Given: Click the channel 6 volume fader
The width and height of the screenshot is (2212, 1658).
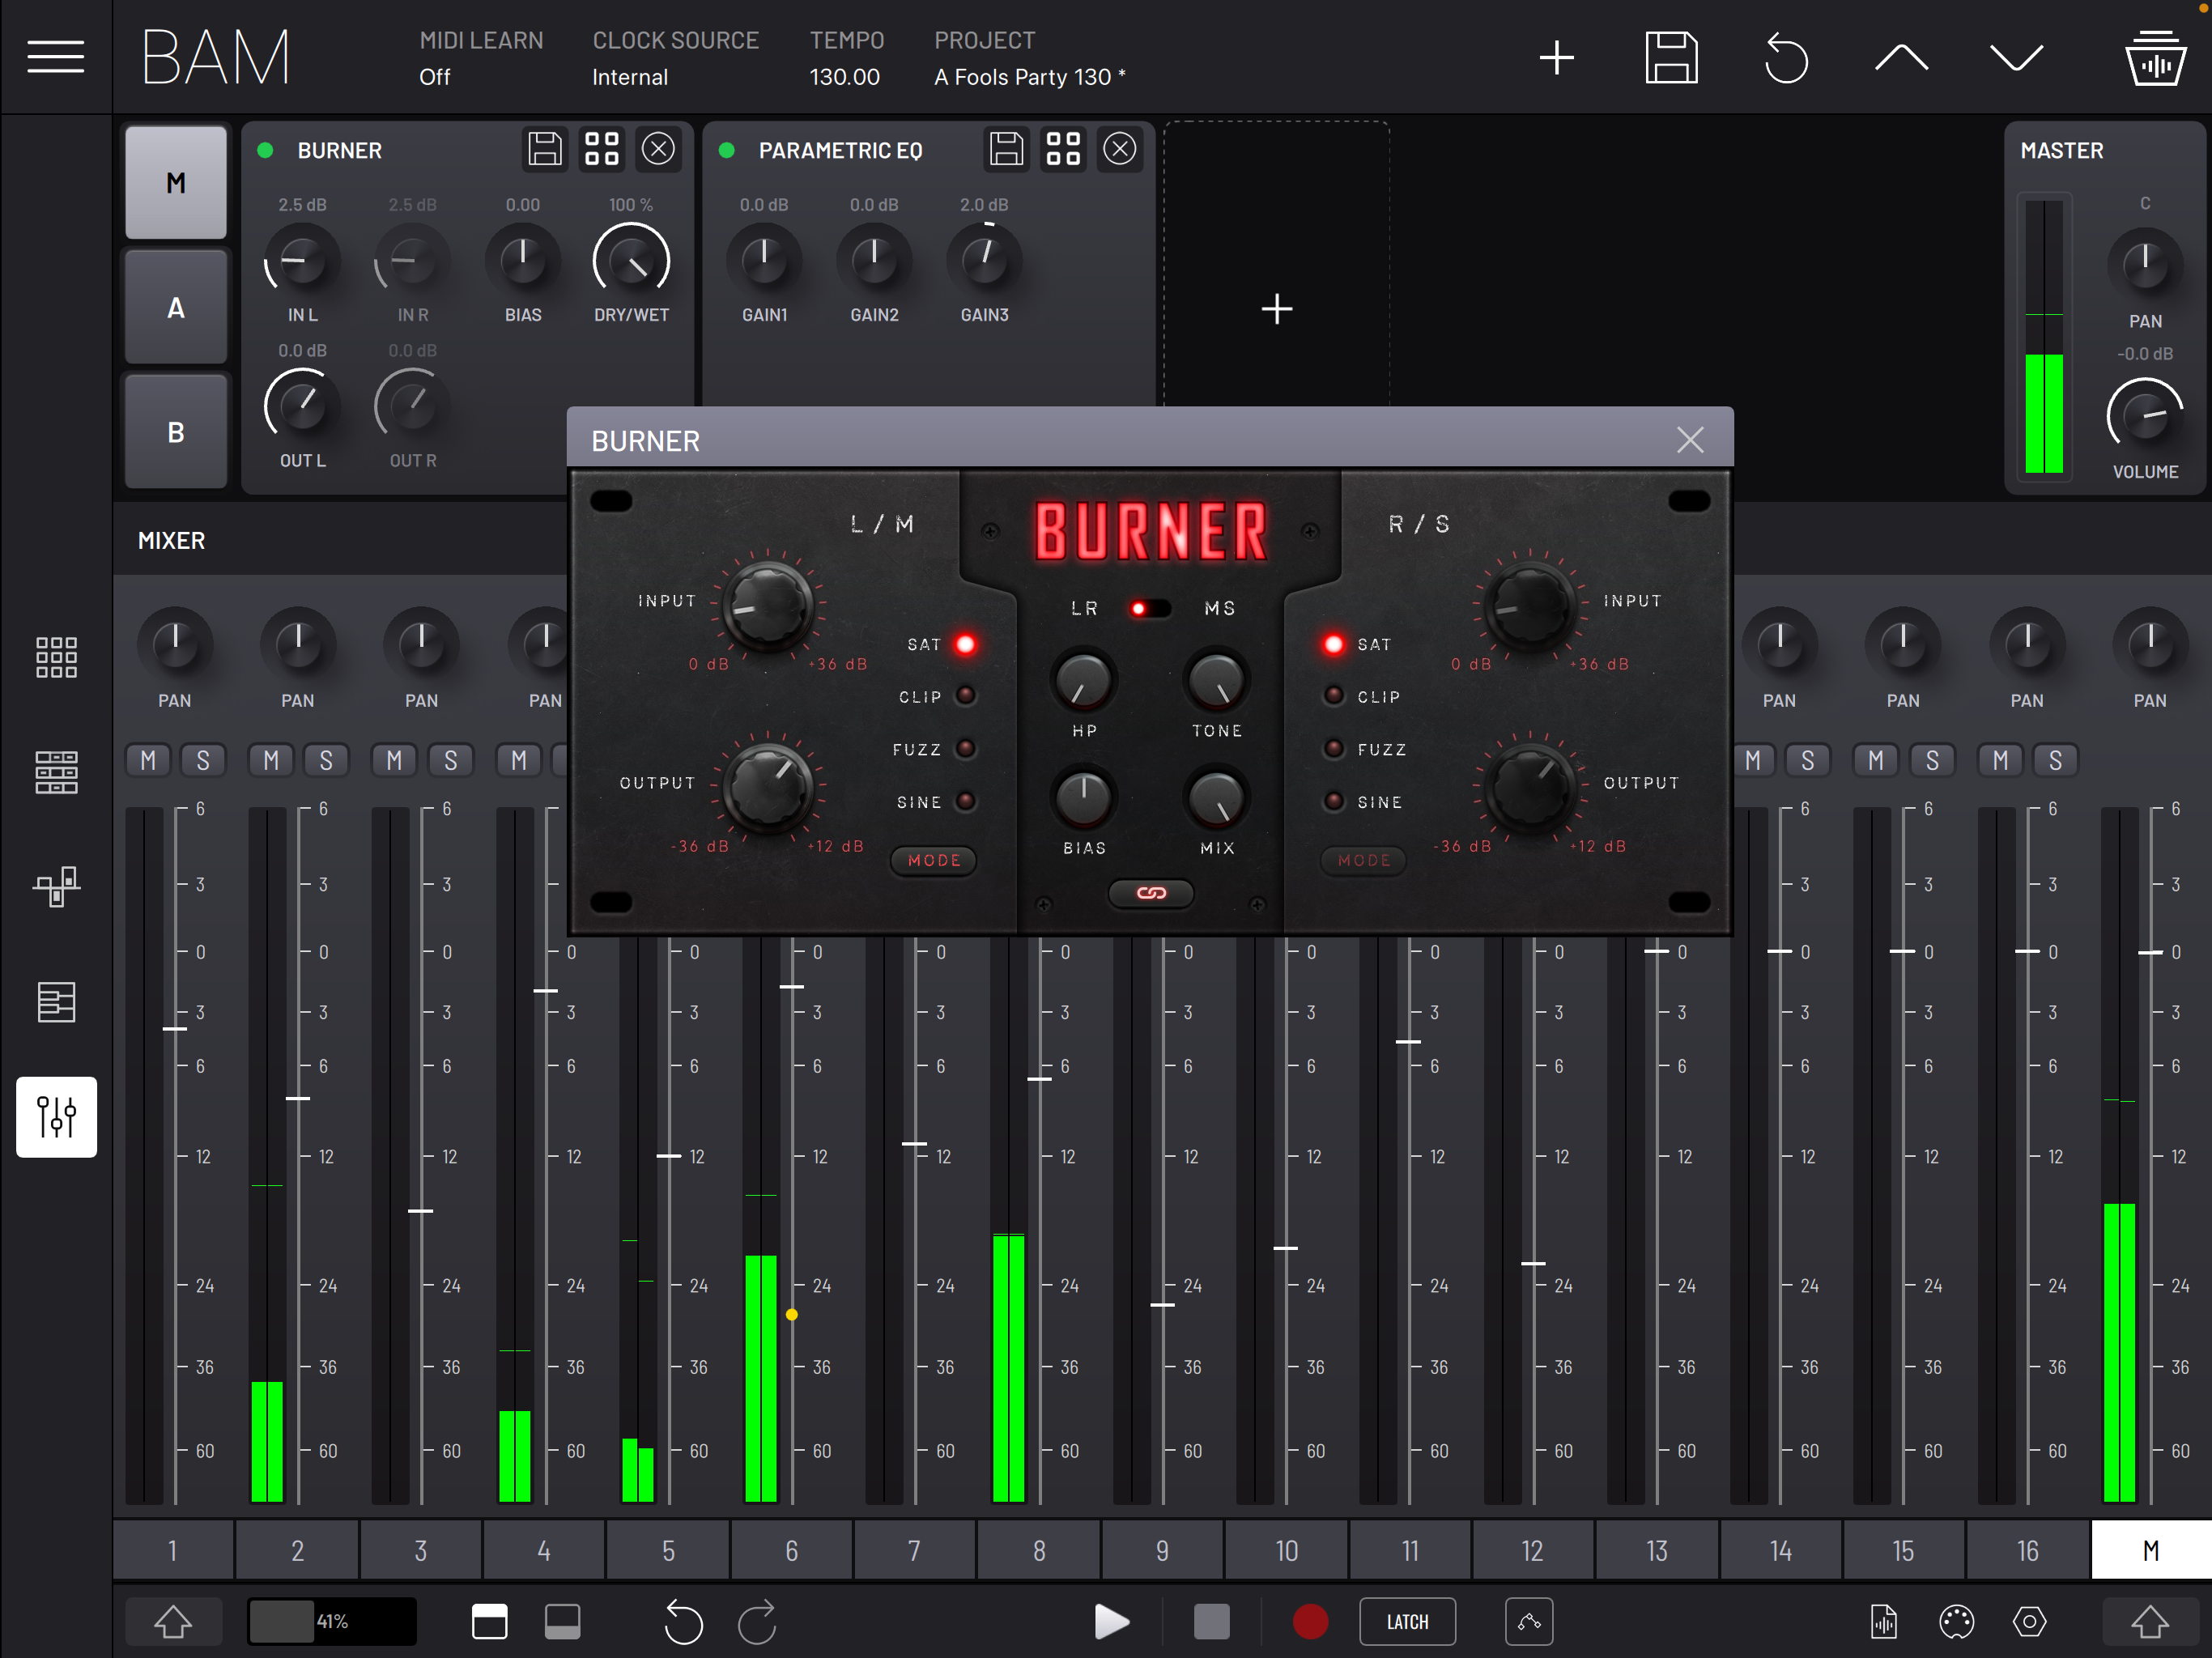Looking at the screenshot, I should [x=791, y=987].
